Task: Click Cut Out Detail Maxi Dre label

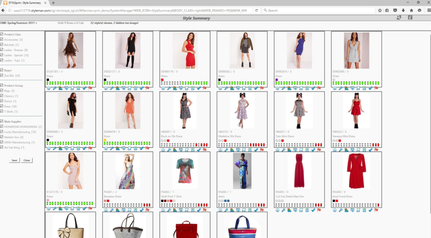Action: [x=289, y=196]
